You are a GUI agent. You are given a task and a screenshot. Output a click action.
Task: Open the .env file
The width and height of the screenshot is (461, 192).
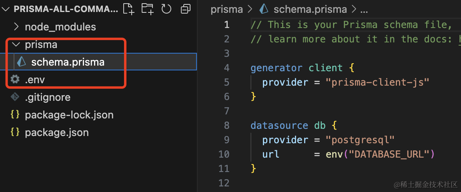[35, 80]
